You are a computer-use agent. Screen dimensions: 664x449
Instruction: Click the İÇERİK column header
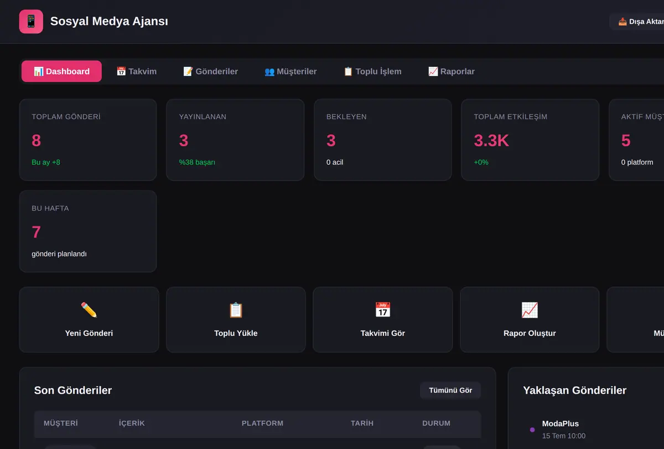coord(132,424)
